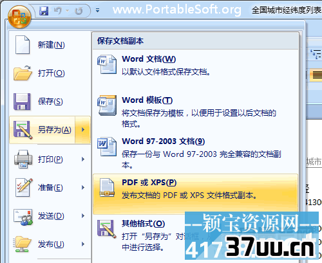Select the 保存(S) menu entry
This screenshot has height=263, width=322.
(x=50, y=102)
